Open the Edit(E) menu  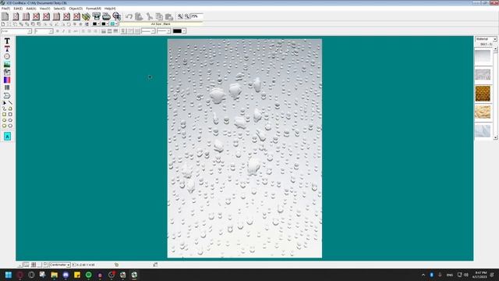18,9
